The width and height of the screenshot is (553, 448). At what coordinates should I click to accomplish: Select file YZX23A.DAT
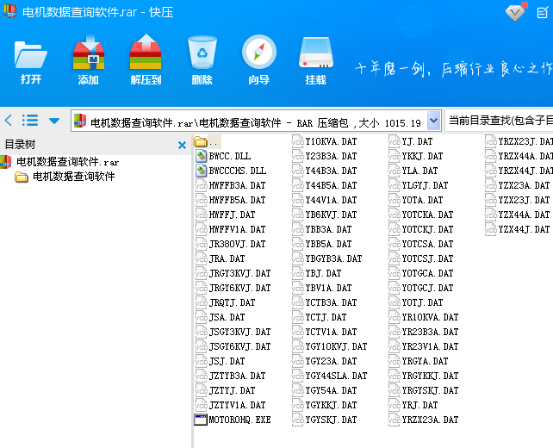click(517, 185)
